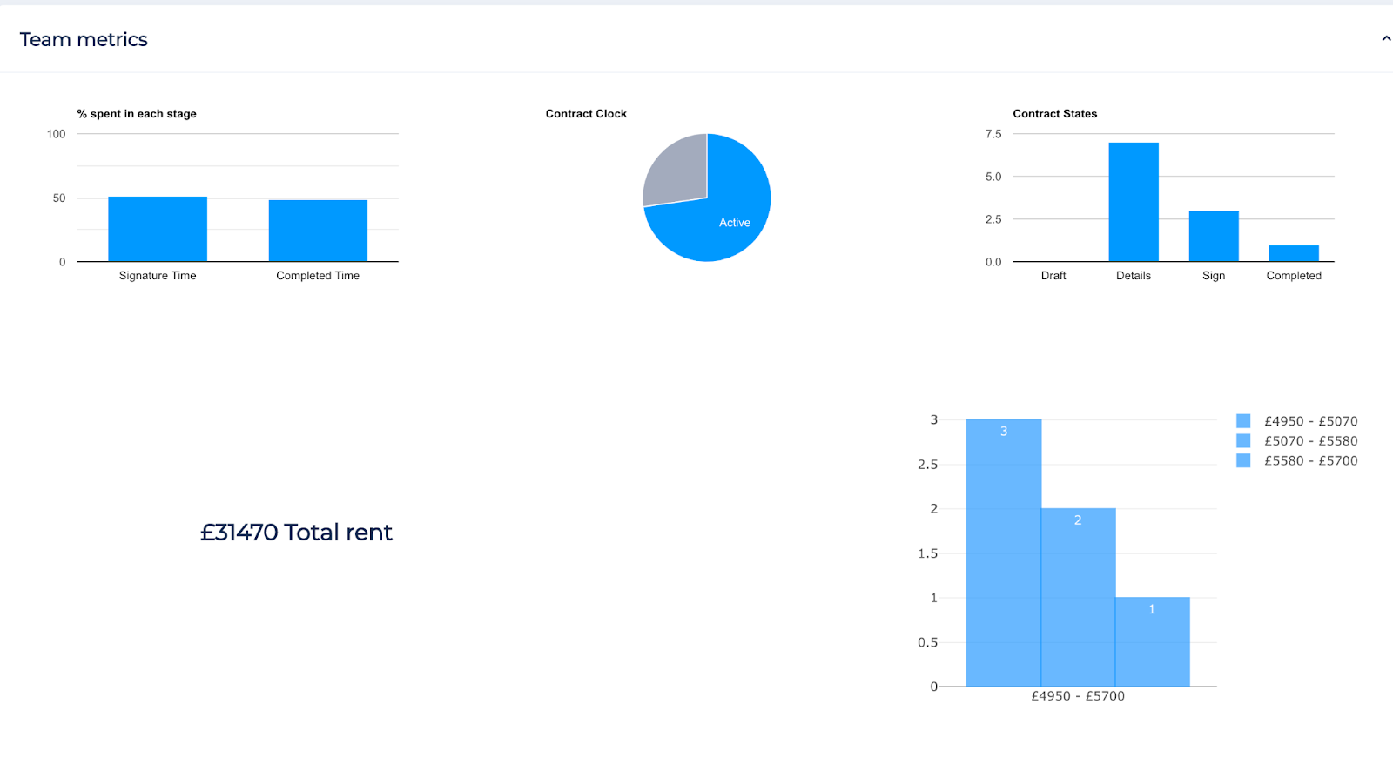The image size is (1393, 771).
Task: Click the £5580 - £5700 legend color square
Action: pos(1243,461)
